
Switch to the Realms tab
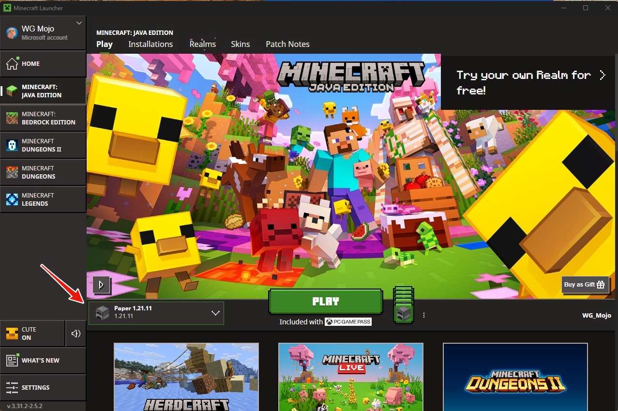coord(203,44)
